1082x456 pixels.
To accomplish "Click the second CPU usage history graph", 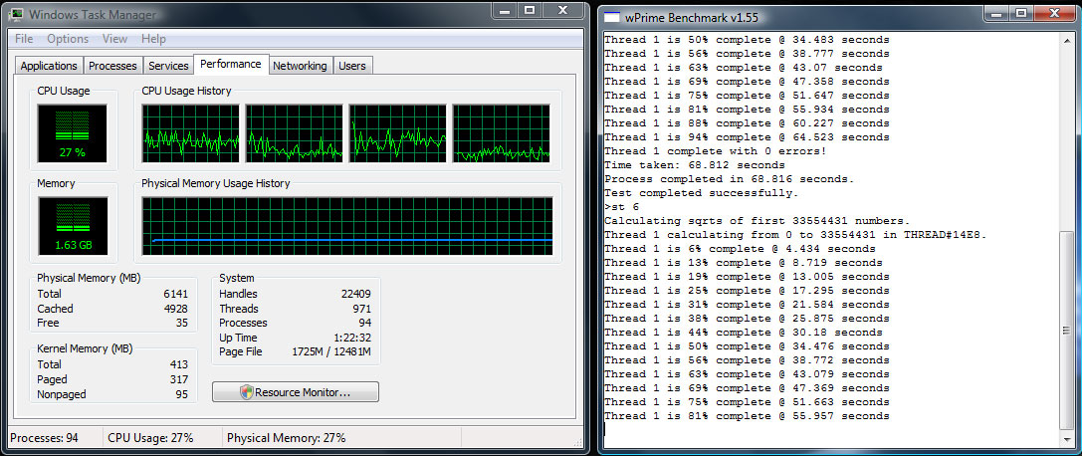I will pyautogui.click(x=294, y=133).
